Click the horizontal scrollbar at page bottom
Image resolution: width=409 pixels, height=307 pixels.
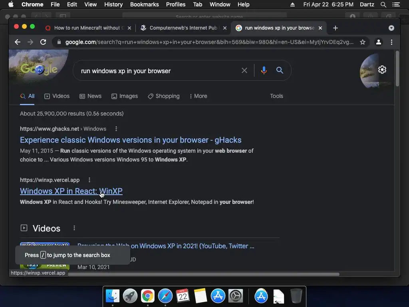point(204,274)
